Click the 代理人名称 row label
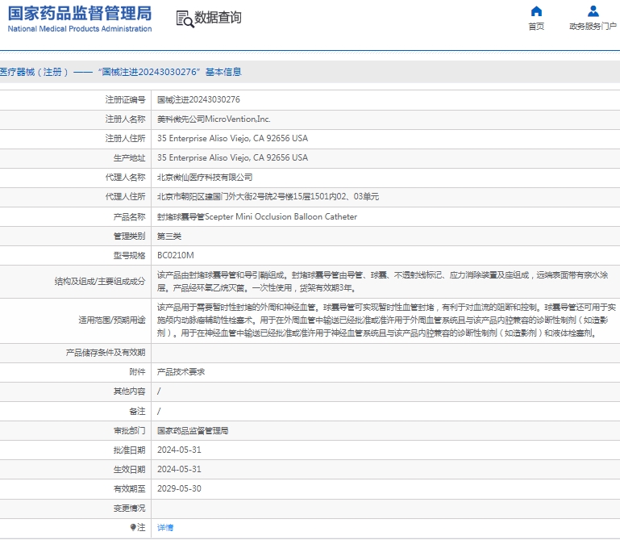Image resolution: width=620 pixels, height=540 pixels. pos(125,178)
